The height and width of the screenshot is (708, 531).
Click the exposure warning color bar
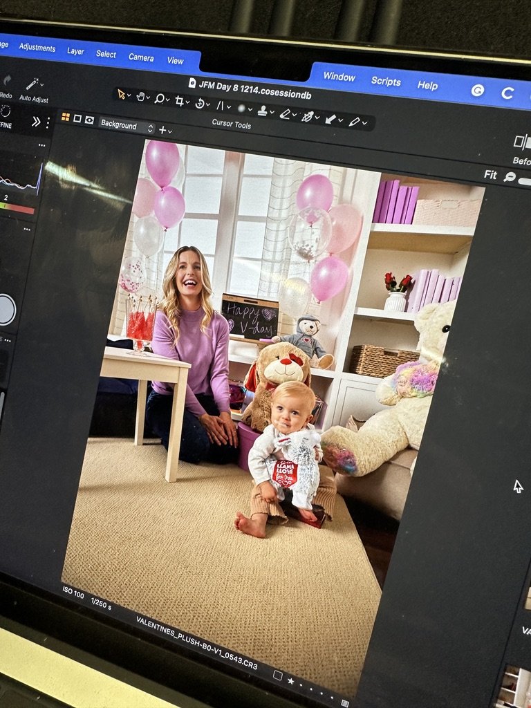pyautogui.click(x=17, y=208)
